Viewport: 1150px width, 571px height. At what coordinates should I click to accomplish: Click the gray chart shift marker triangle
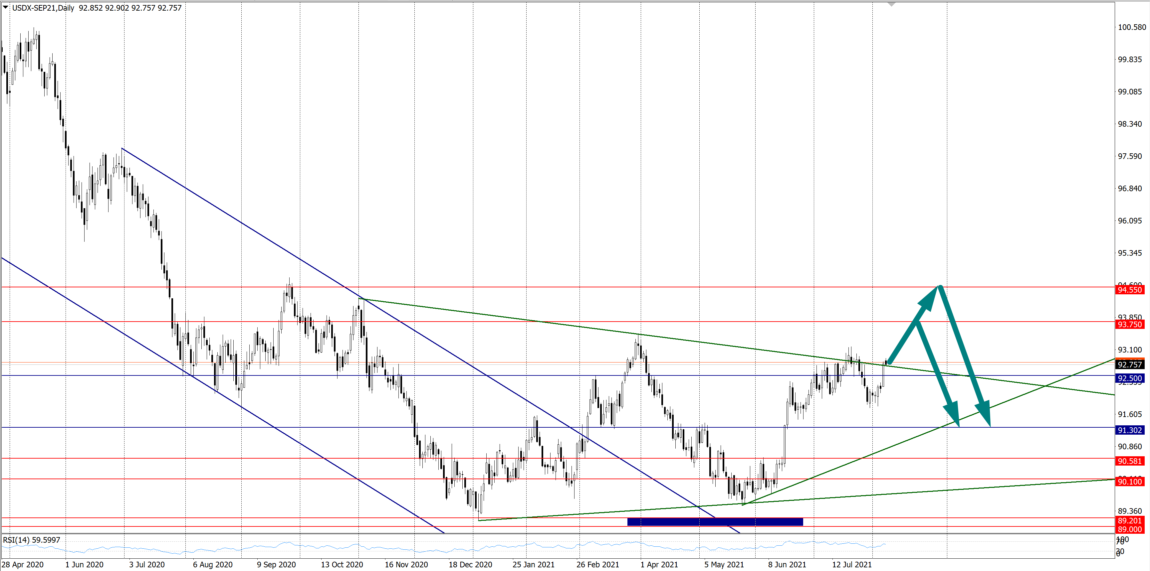tap(891, 4)
